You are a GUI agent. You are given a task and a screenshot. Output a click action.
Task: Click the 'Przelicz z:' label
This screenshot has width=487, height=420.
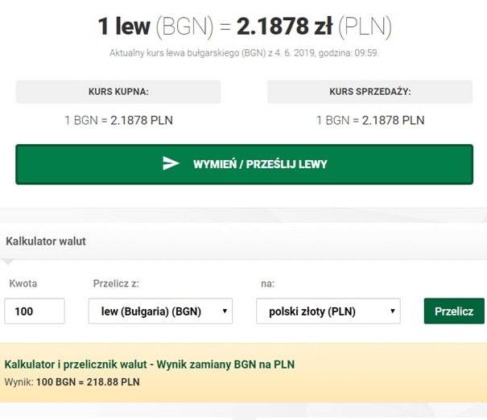(116, 283)
